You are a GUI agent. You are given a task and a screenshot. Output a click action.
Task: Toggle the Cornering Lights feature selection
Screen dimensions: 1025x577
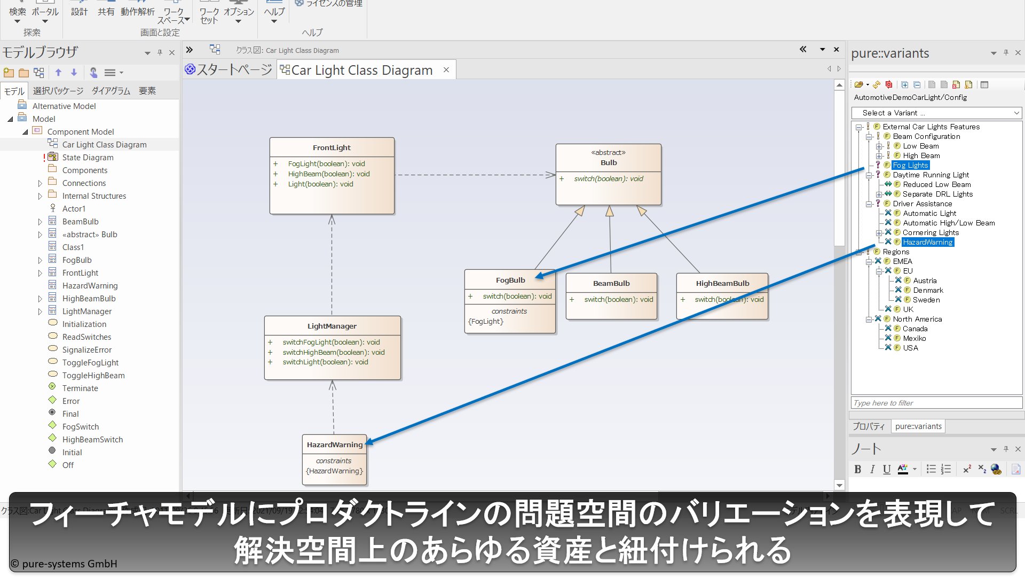coord(888,232)
